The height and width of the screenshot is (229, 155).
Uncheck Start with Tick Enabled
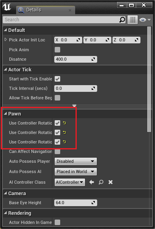click(57, 79)
